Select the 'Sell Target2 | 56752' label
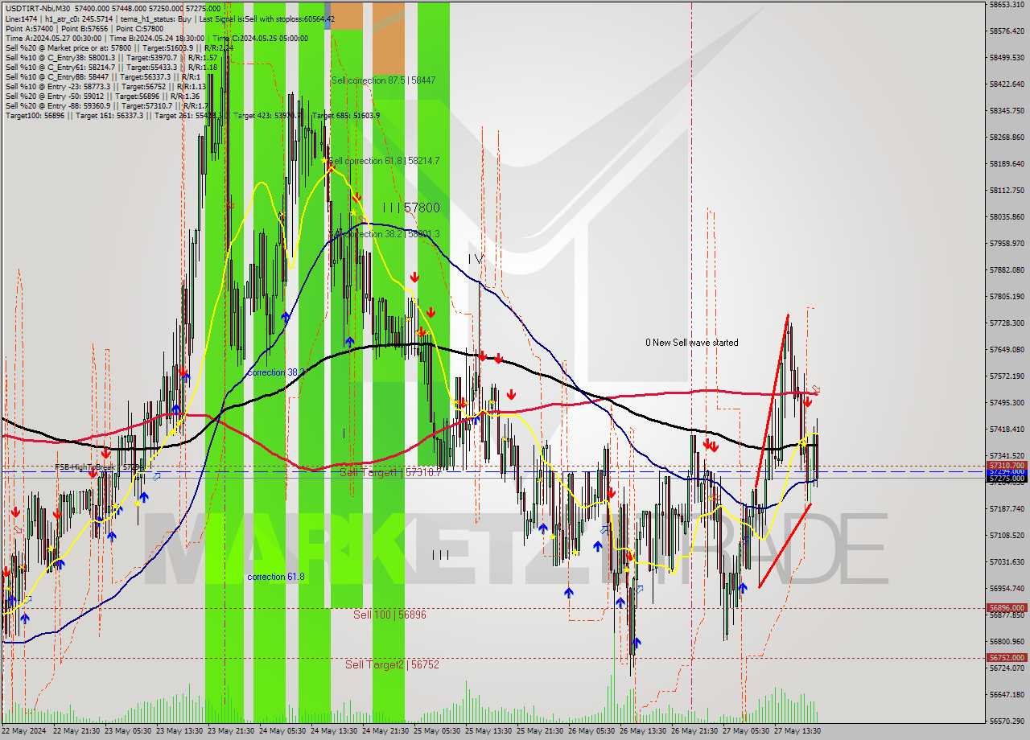Image resolution: width=1030 pixels, height=740 pixels. (x=392, y=664)
